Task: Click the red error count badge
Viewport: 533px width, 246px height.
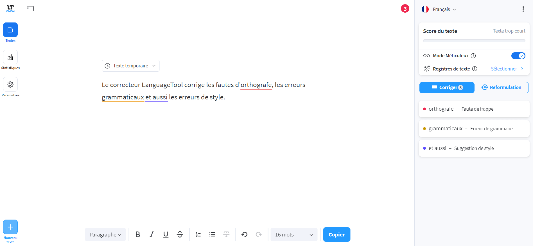Action: 405,9
